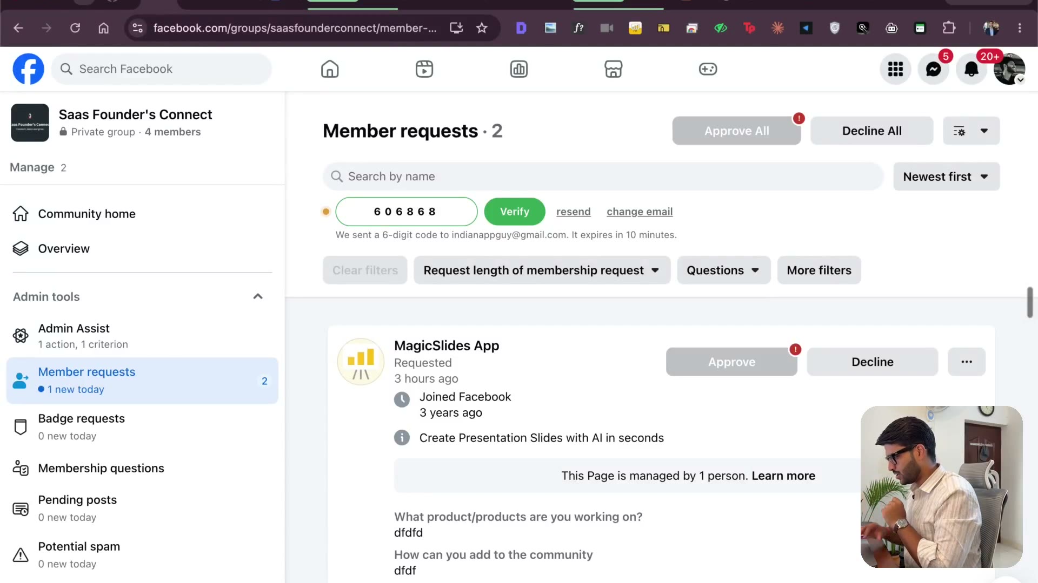Bookmark this page with the star
The width and height of the screenshot is (1038, 583).
(482, 28)
